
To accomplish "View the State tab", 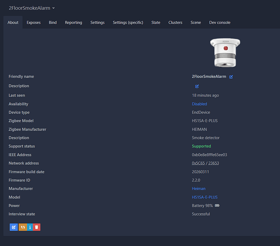I will tap(156, 23).
